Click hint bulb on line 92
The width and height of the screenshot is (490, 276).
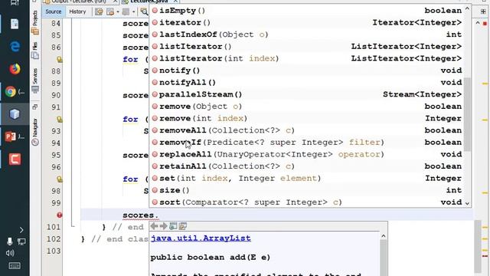[x=60, y=120]
